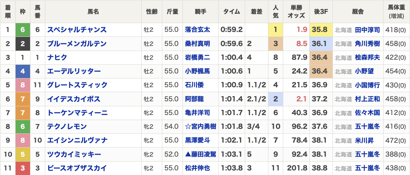Click the 後3F column header
This screenshot has height=175, width=410.
point(321,12)
